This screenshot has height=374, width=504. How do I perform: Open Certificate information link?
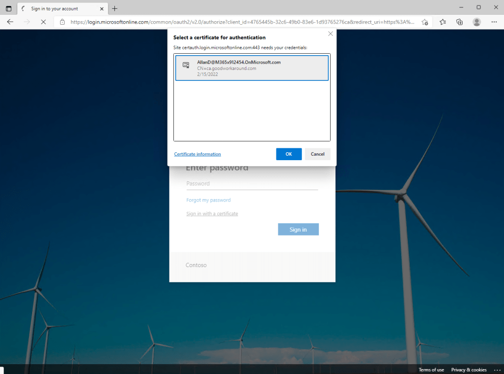pos(197,154)
